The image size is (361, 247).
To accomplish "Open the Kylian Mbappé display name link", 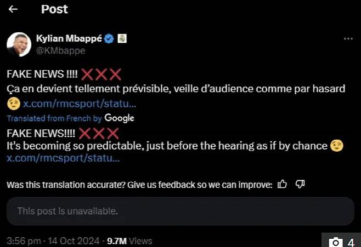I will (x=69, y=39).
